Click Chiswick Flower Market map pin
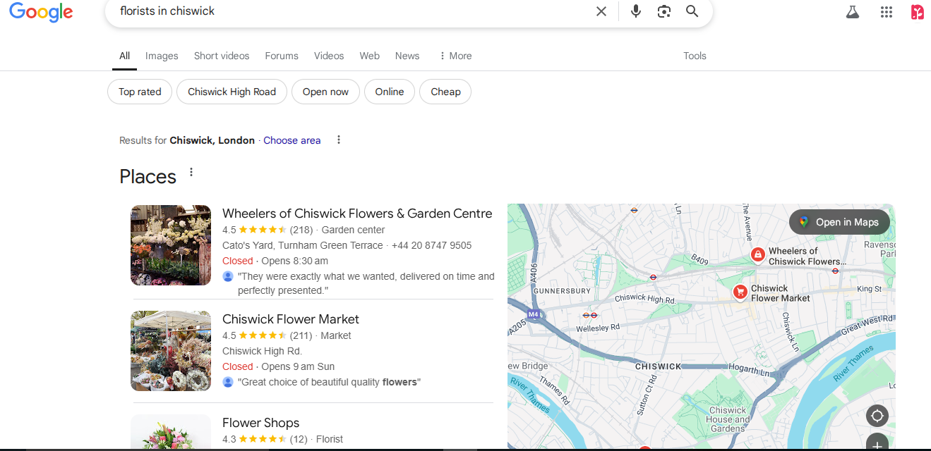Screen dimensions: 931x451 (740, 292)
